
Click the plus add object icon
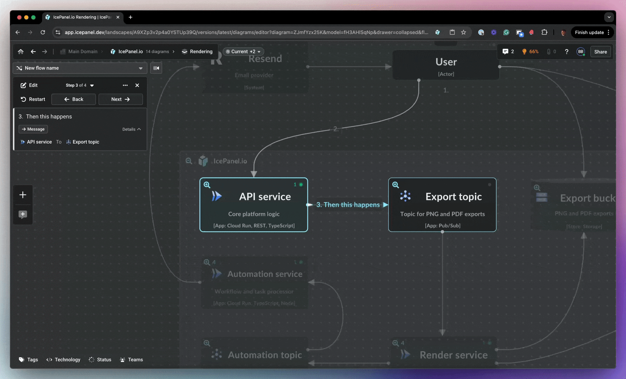(23, 195)
